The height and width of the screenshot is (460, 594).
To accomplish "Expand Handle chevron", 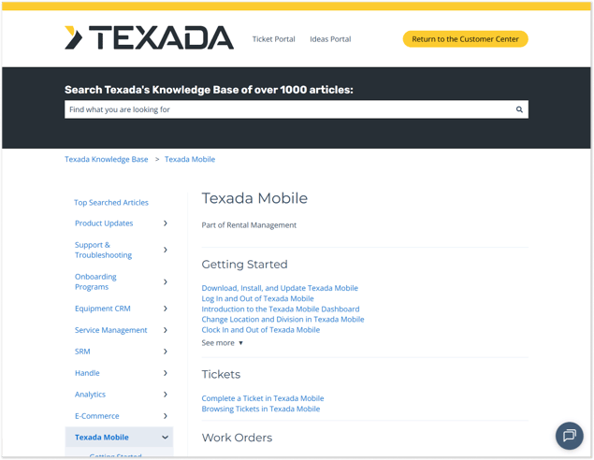I will click(x=166, y=373).
